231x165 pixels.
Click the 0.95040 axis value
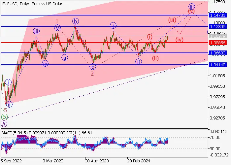tap(217, 107)
